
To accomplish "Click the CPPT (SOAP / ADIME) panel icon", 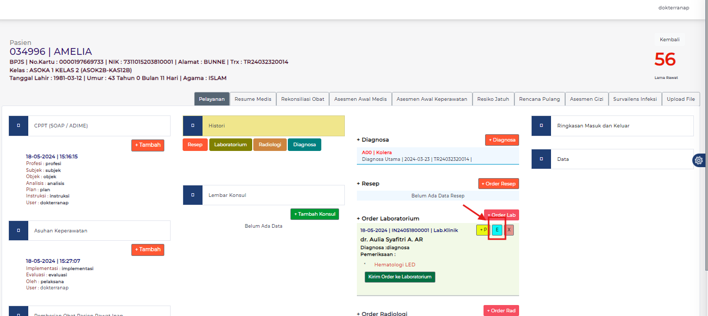I will pyautogui.click(x=18, y=125).
